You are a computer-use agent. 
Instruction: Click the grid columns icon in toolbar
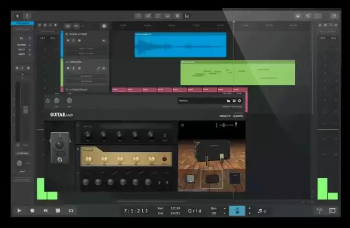[x=177, y=16]
